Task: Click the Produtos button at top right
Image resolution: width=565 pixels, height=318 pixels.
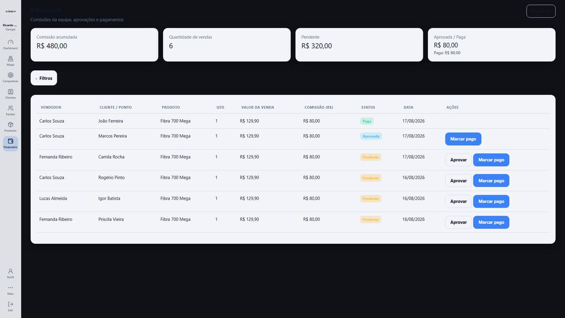Action: 541,11
